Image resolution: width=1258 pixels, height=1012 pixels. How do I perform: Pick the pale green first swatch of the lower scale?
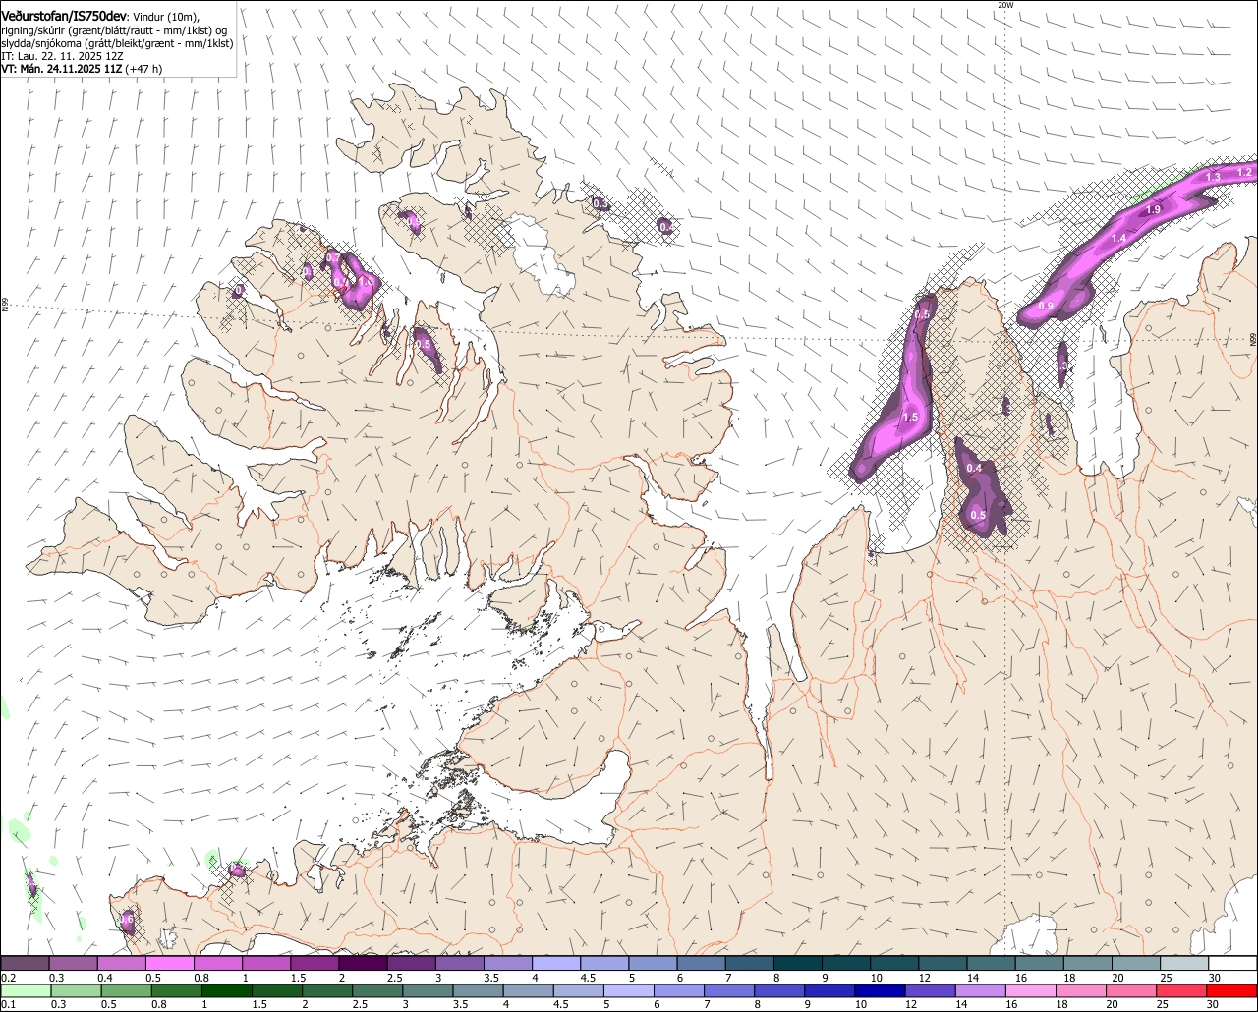pos(25,991)
